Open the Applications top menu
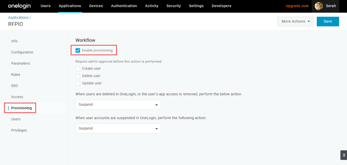The width and height of the screenshot is (347, 165). [x=70, y=6]
